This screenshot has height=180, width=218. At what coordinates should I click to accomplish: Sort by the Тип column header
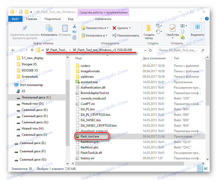coord(176,58)
